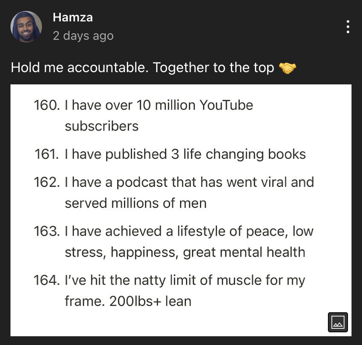The width and height of the screenshot is (362, 345).
Task: Click list number 164 in the image
Action: tap(47, 280)
